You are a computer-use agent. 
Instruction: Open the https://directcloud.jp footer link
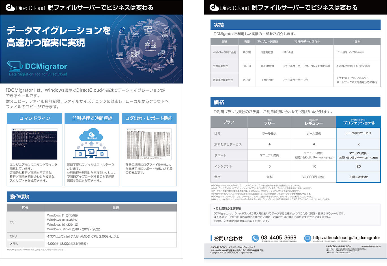pos(371,246)
